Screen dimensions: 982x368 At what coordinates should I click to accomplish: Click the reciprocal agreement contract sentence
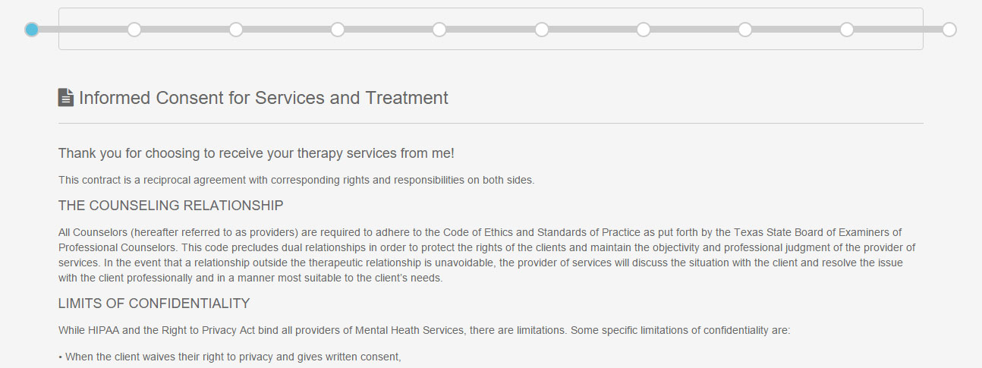pos(297,181)
